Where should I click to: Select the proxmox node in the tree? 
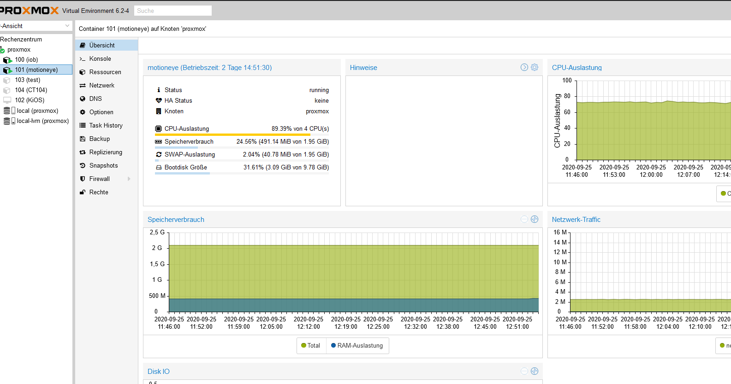tap(19, 49)
